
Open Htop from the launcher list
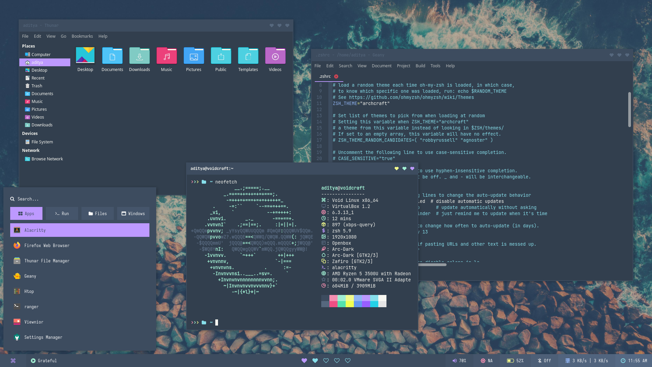pos(29,291)
